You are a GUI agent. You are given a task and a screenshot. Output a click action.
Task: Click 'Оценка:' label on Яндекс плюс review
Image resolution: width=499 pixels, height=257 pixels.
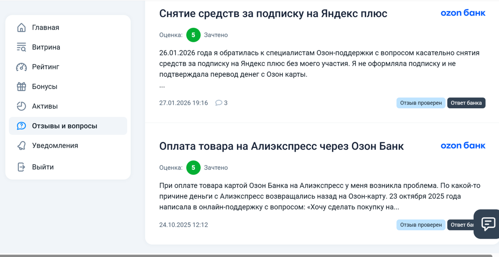171,35
